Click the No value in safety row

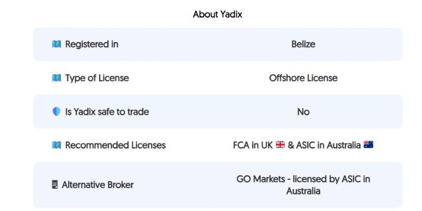[x=303, y=112]
